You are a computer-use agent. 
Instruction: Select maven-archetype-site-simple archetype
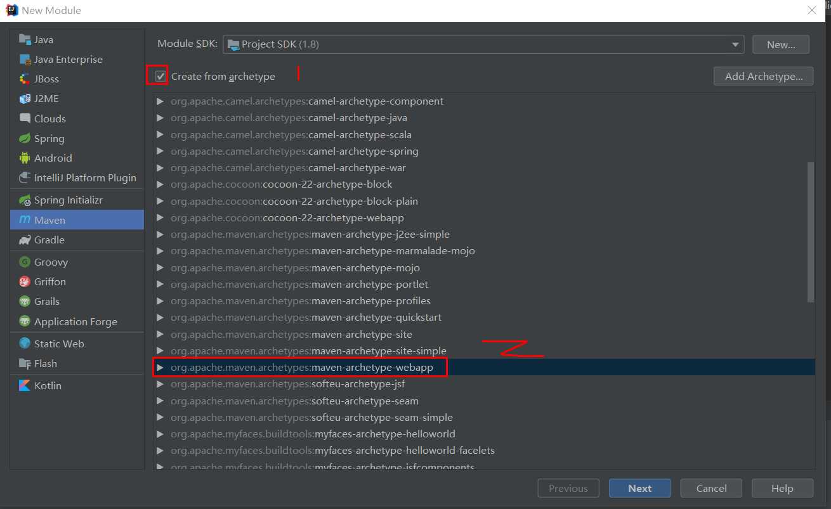[484, 351]
